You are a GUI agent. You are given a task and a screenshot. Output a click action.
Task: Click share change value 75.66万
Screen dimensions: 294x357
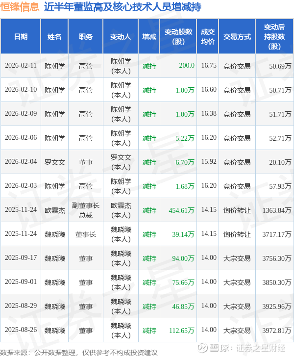pos(183,282)
